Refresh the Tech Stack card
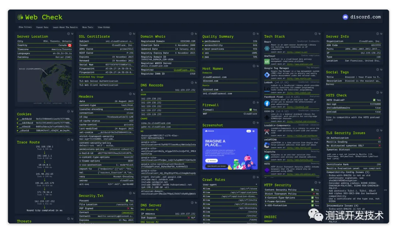 319,34
